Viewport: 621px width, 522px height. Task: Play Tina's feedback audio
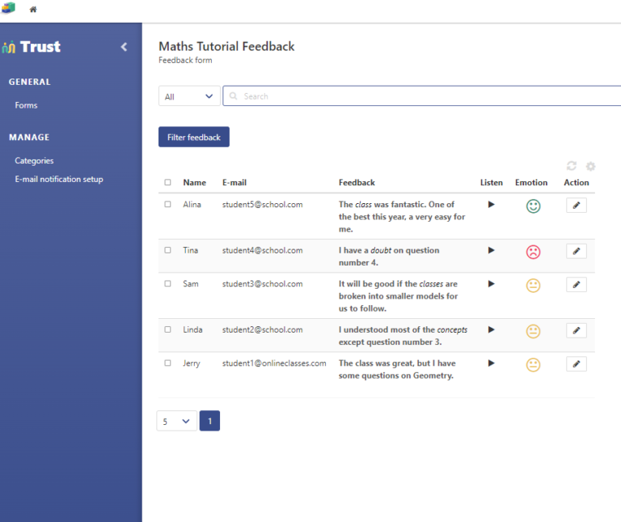click(x=491, y=250)
